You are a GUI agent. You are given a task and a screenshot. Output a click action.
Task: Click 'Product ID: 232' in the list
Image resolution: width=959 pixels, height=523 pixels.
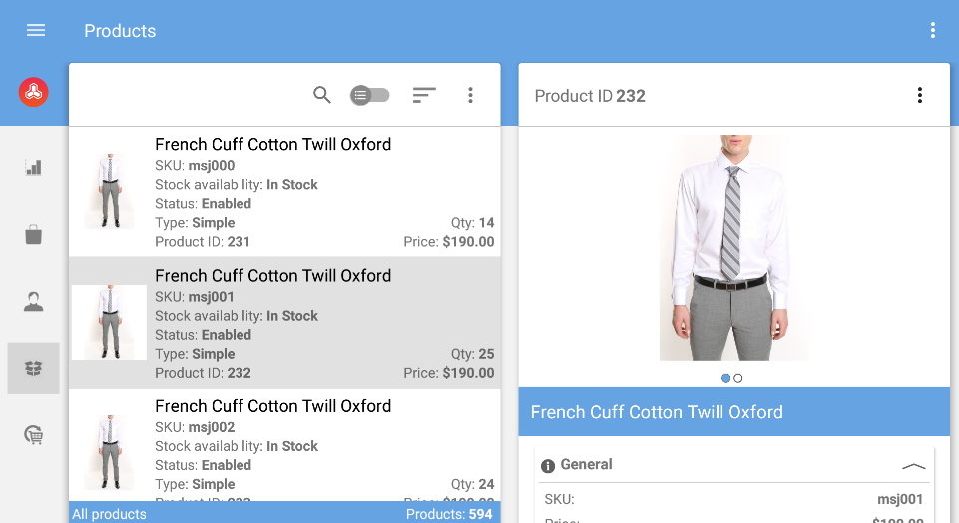pyautogui.click(x=203, y=373)
